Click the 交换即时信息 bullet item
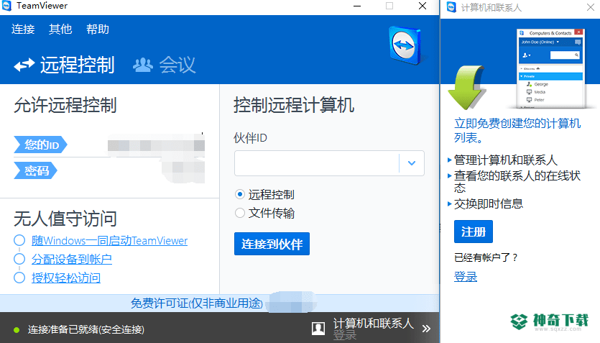This screenshot has height=343, width=600. (x=488, y=203)
